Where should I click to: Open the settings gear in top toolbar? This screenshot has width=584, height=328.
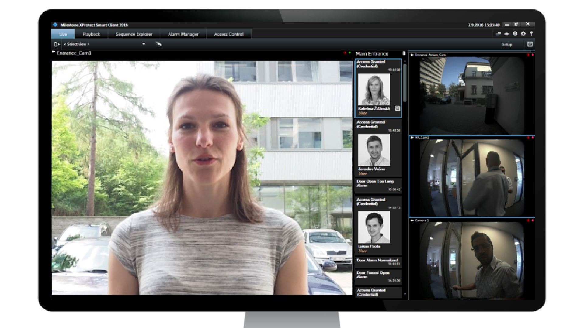523,34
